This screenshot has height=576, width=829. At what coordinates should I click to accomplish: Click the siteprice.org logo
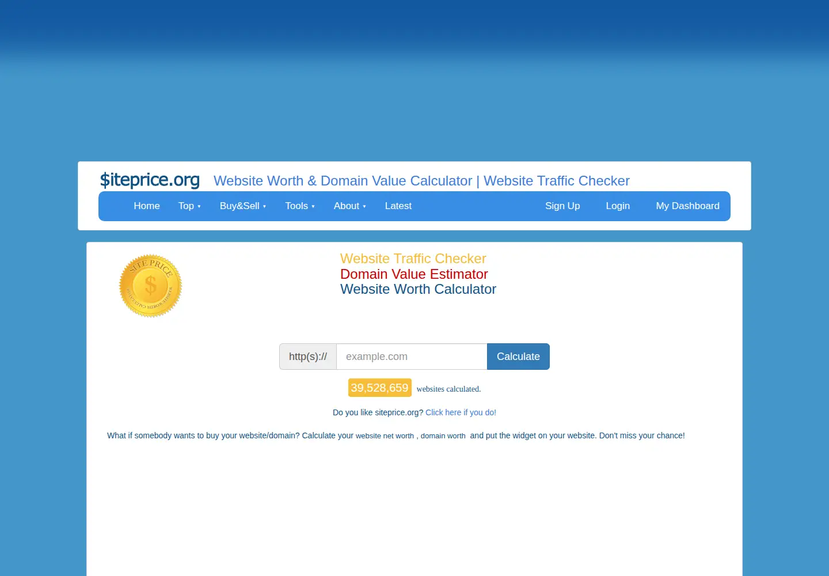click(x=150, y=180)
